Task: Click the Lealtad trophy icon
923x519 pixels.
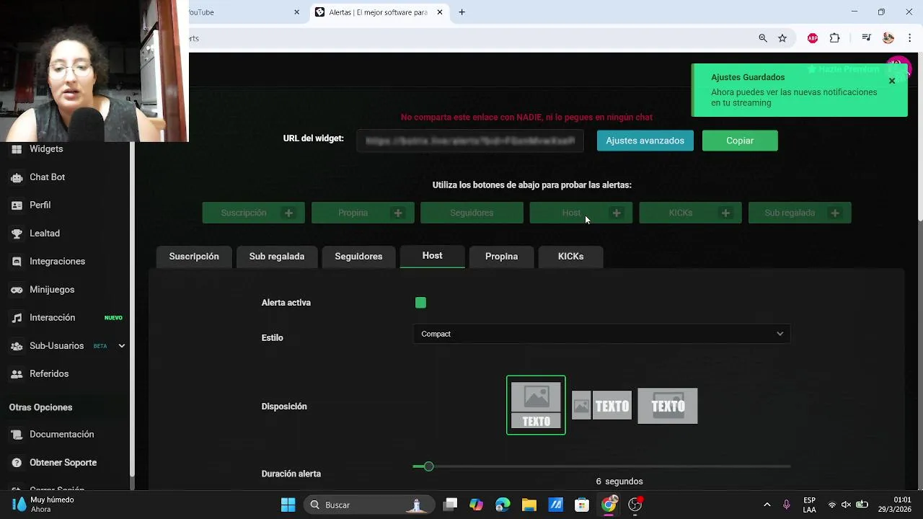Action: coord(17,234)
